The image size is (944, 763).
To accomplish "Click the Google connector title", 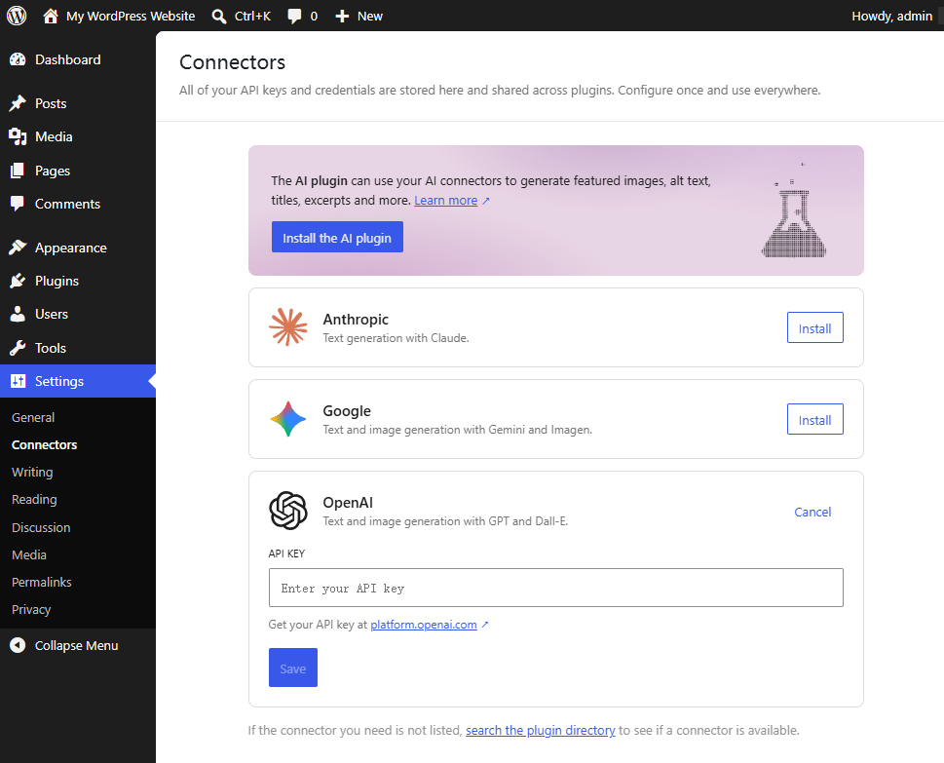I will [347, 410].
